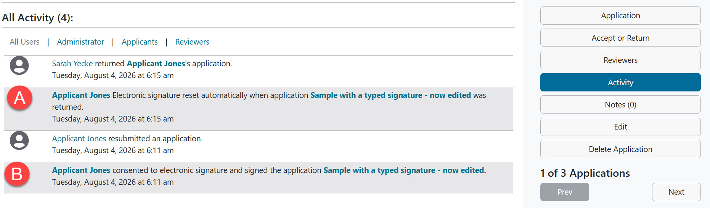Go to the Next application
This screenshot has width=710, height=208.
click(x=676, y=192)
